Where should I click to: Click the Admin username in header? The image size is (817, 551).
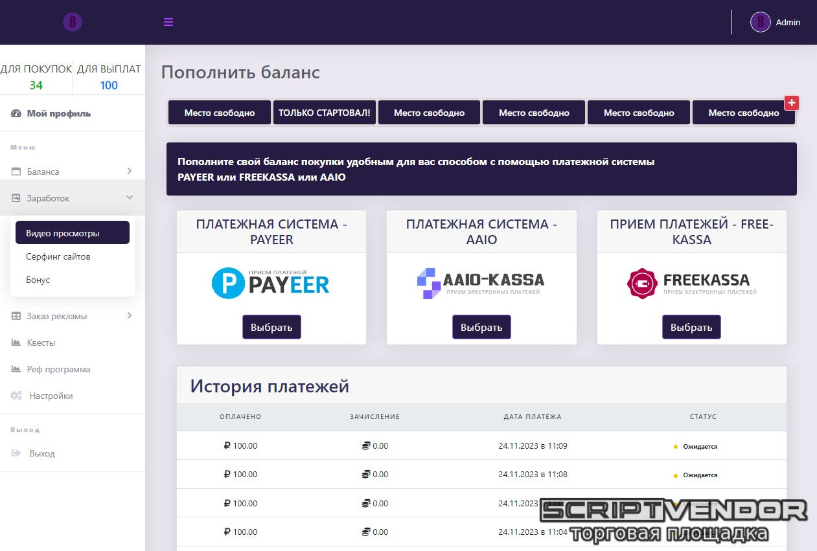coord(788,22)
